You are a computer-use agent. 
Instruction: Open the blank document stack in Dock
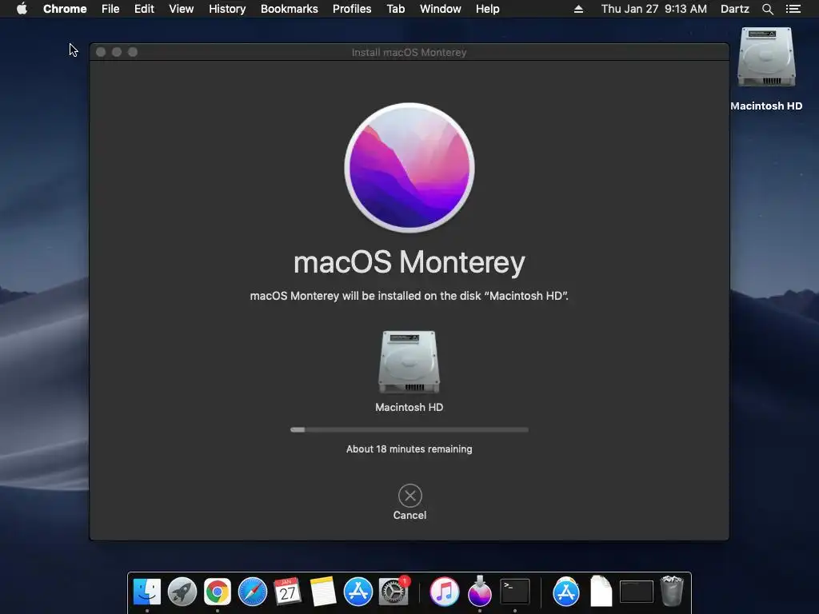click(601, 592)
